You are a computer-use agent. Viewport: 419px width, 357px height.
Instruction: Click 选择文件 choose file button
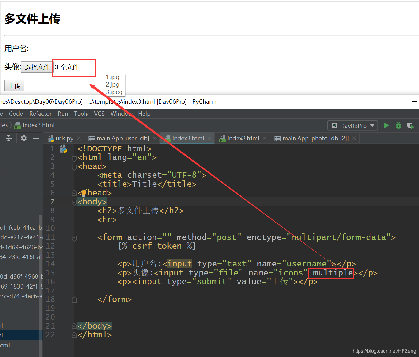pos(37,67)
